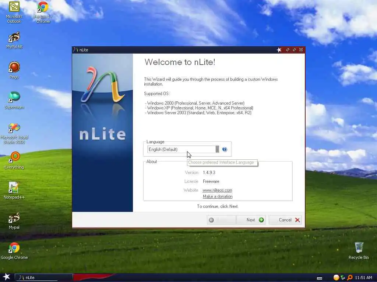The width and height of the screenshot is (377, 282).
Task: Click the keyboard icon in the taskbar
Action: [x=320, y=278]
